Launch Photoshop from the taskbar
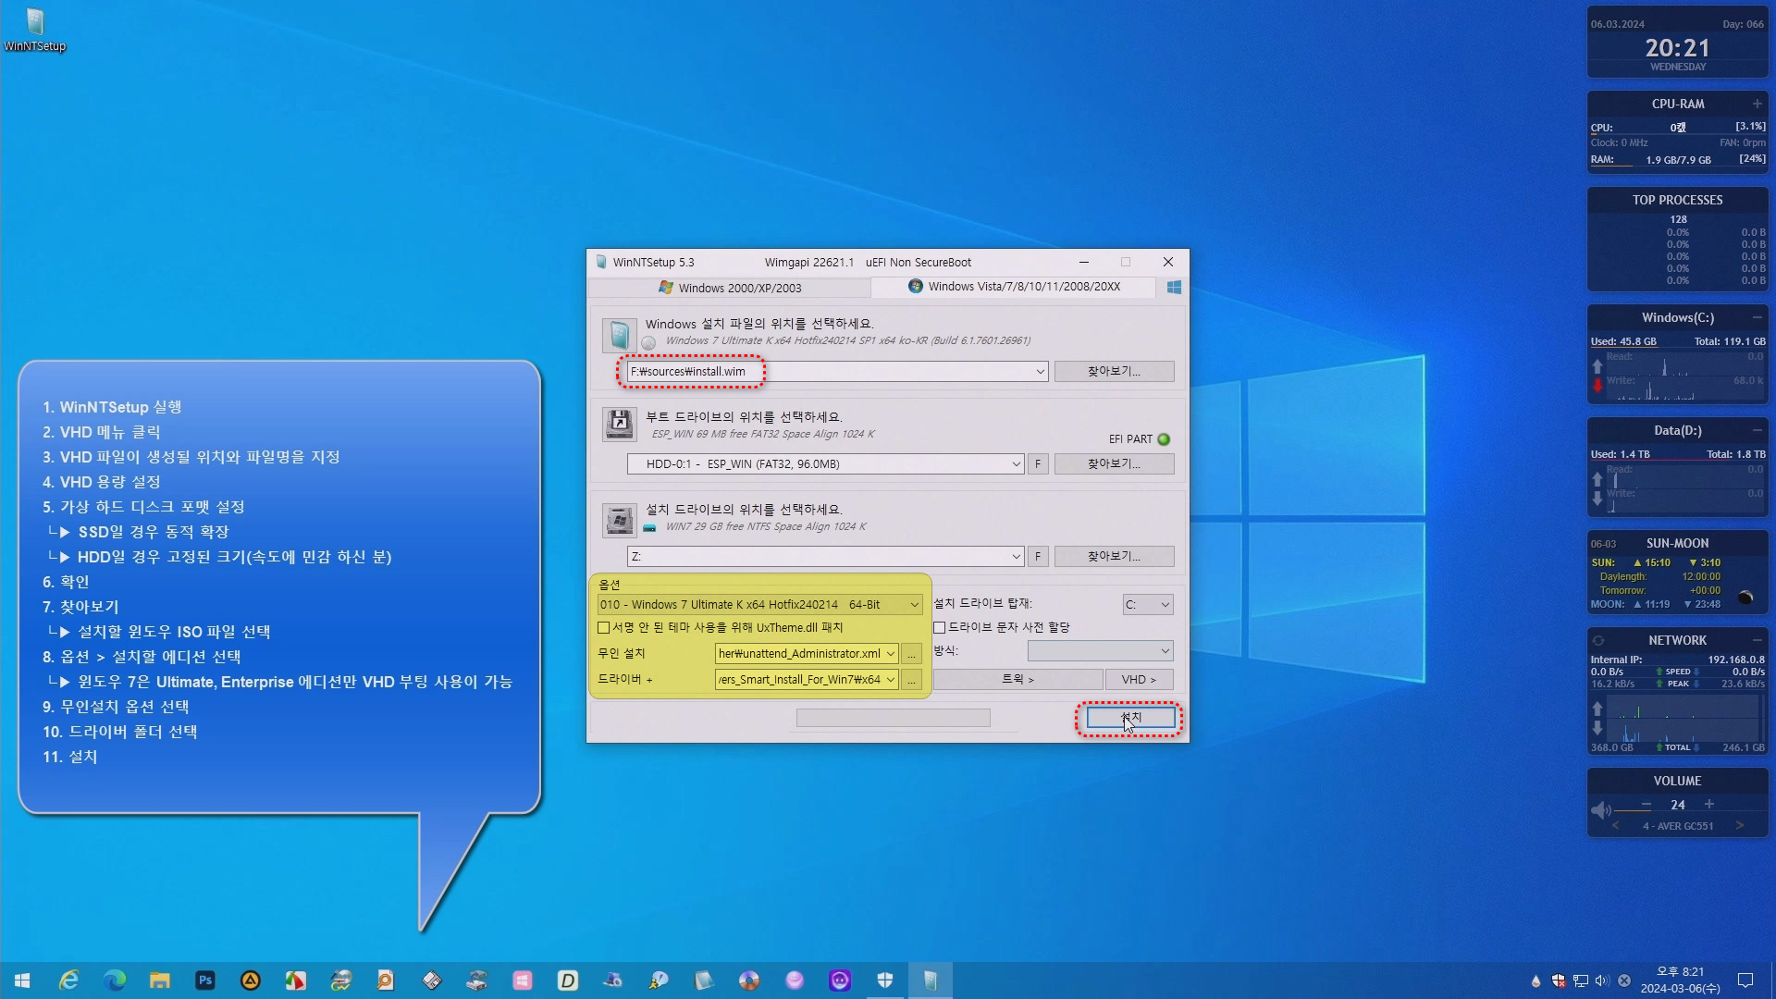The height and width of the screenshot is (999, 1776). pos(205,980)
